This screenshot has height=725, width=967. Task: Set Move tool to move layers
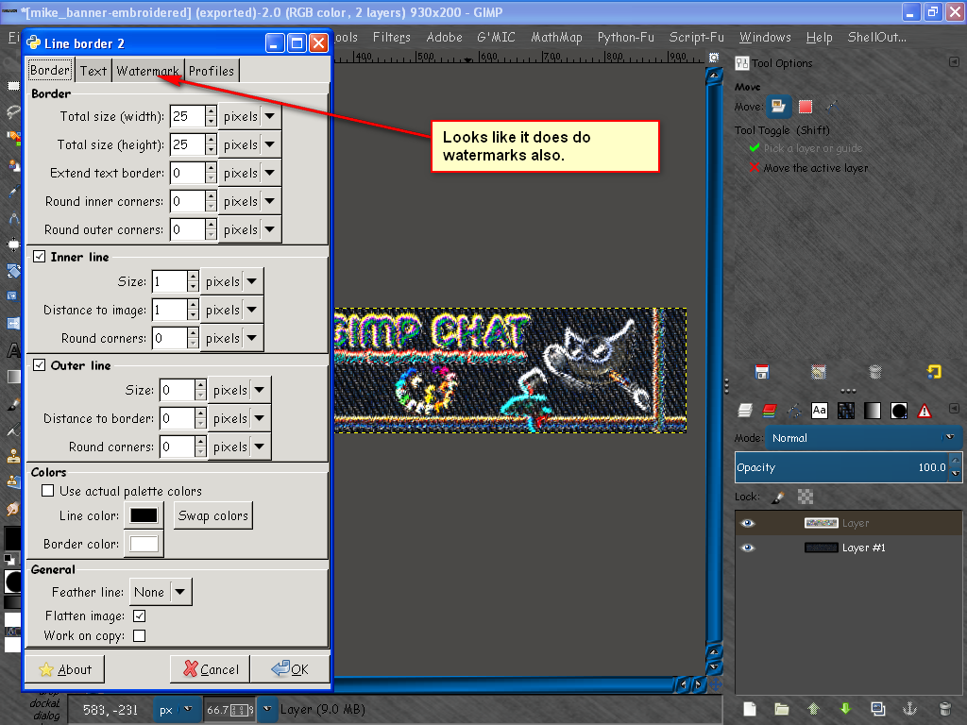point(778,107)
